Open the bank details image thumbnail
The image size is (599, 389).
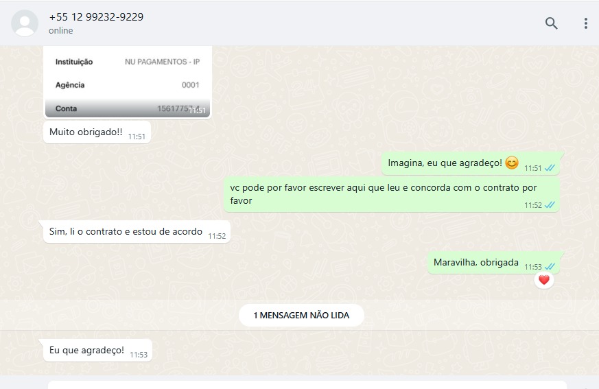click(x=128, y=82)
